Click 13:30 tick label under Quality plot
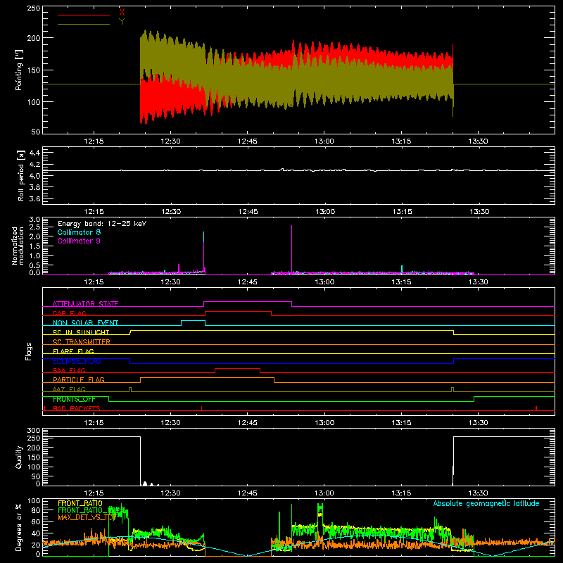This screenshot has height=563, width=563. [x=479, y=493]
